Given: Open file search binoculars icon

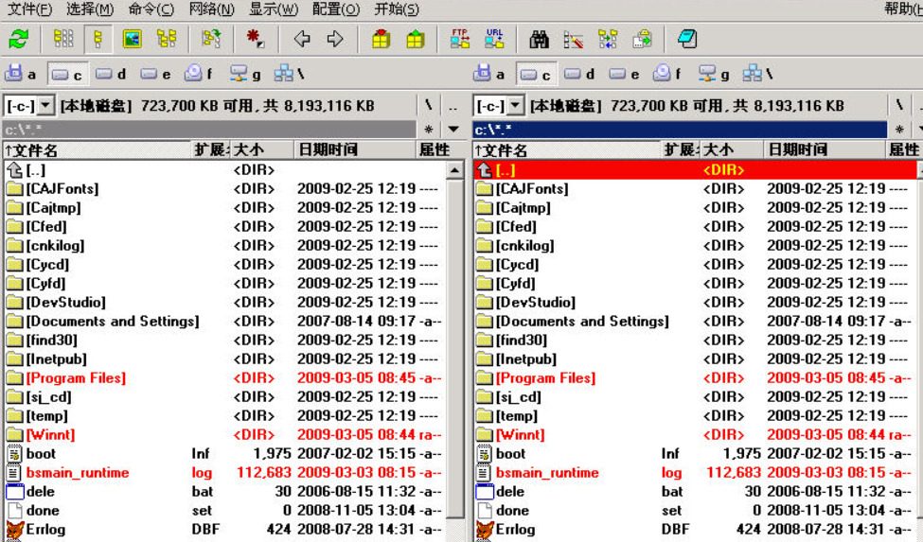Looking at the screenshot, I should click(x=539, y=40).
